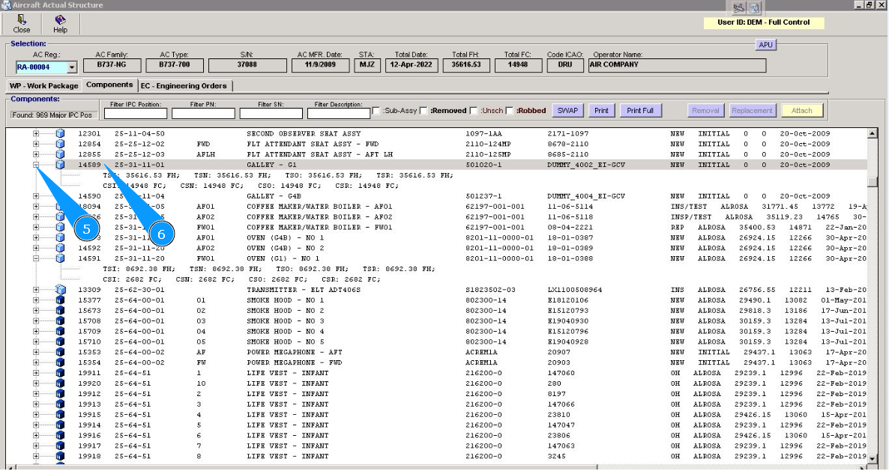Click the cube icon beside GALLEY - G1
889x474 pixels.
pyautogui.click(x=61, y=165)
